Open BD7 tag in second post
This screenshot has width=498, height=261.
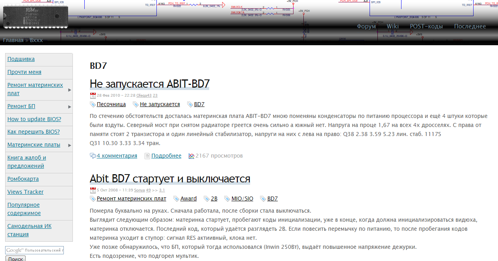(x=273, y=199)
